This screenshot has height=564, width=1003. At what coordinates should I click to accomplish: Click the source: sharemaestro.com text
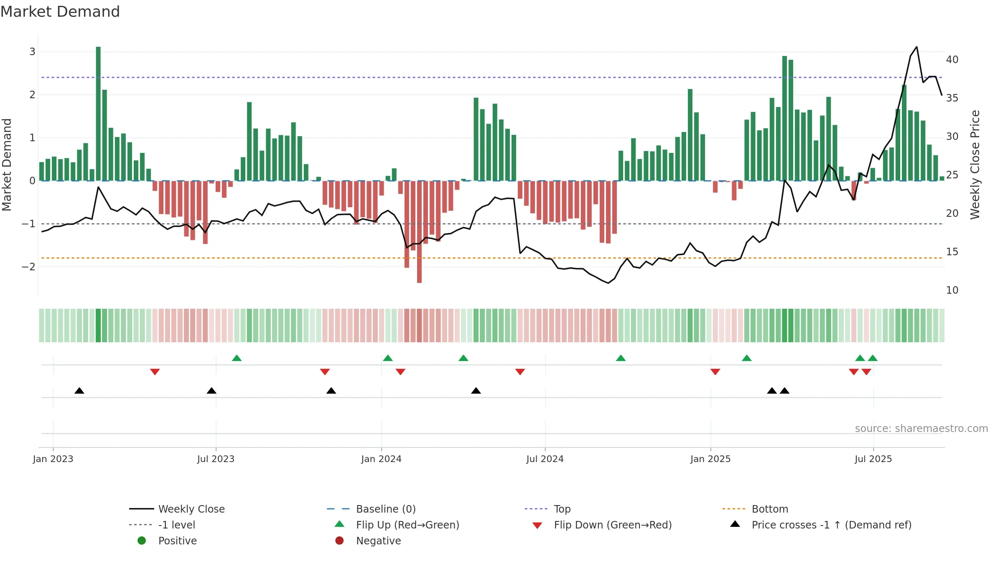pos(922,428)
